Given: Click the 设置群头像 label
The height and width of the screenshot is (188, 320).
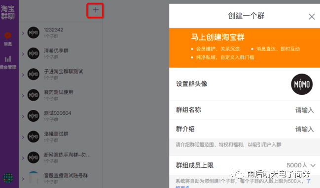Looking at the screenshot, I should [x=192, y=84].
